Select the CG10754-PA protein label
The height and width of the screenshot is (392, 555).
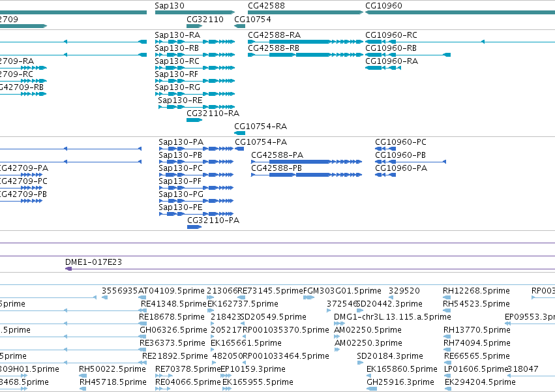tap(262, 142)
